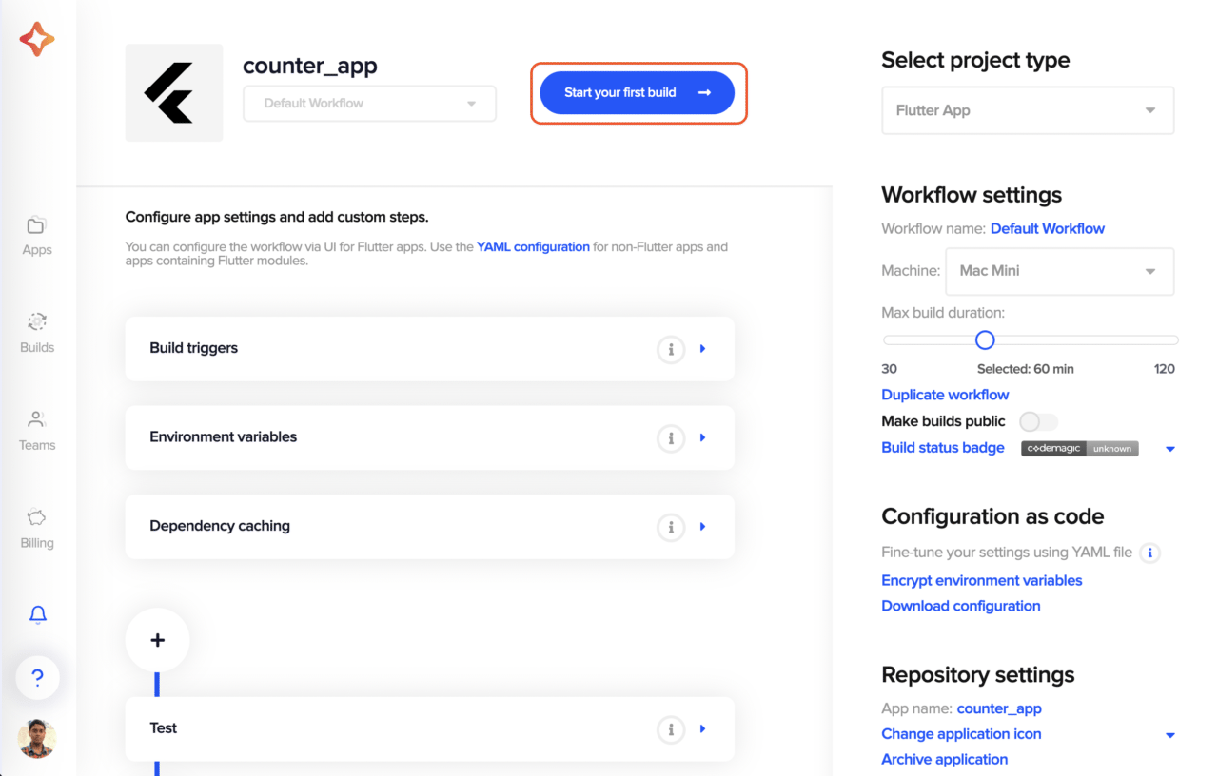Viewport: 1218px width, 776px height.
Task: Open the Mac Mini machine dropdown
Action: (1059, 271)
